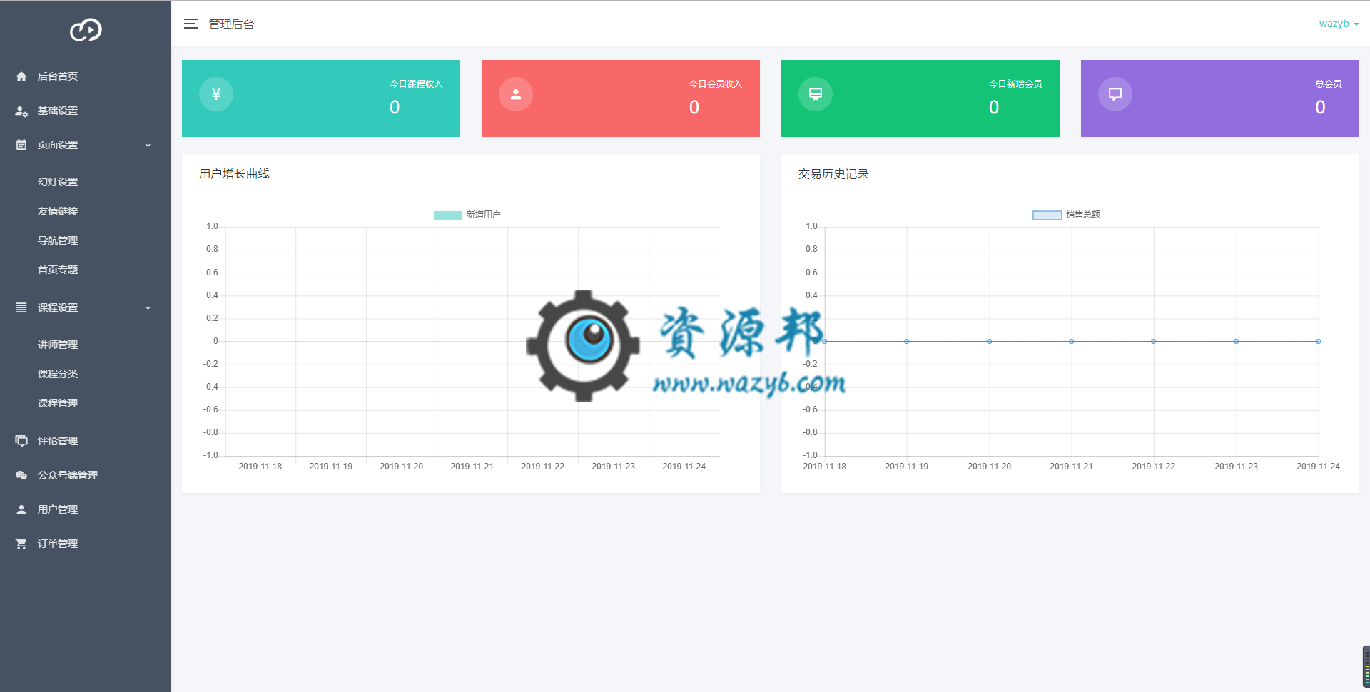Click the 今日新增会员 label

tap(1015, 84)
